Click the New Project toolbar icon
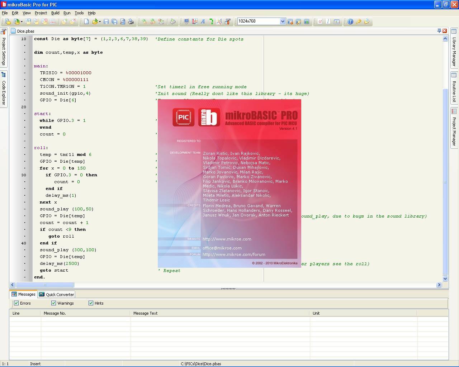 click(8, 22)
